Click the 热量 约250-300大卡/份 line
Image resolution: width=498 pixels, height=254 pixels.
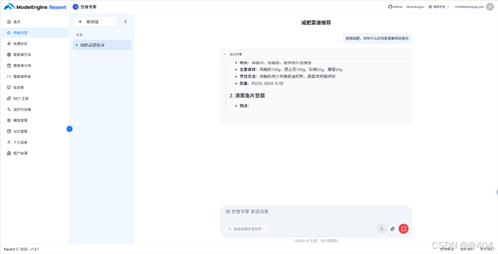(x=262, y=84)
